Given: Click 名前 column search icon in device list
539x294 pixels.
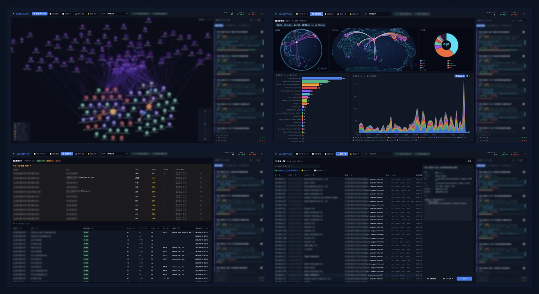Looking at the screenshot, I should tap(351, 175).
